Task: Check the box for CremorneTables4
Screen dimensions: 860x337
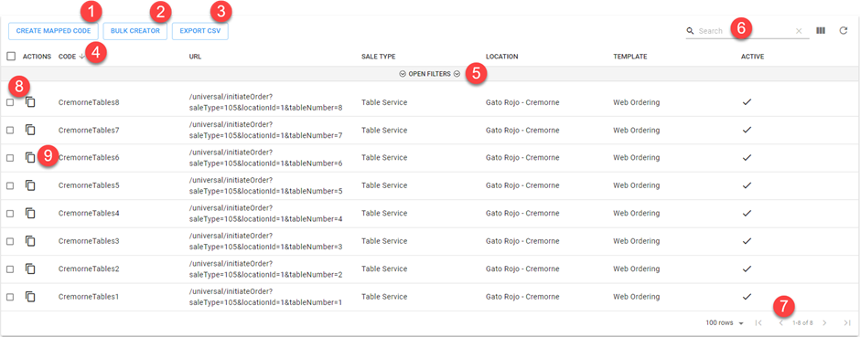Action: (x=10, y=214)
